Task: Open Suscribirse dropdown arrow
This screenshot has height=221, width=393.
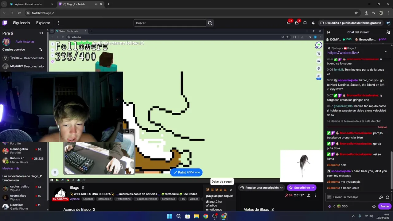Action: click(x=313, y=188)
